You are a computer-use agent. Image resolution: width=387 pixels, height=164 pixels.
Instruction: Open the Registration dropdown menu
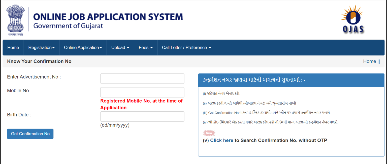coord(41,47)
